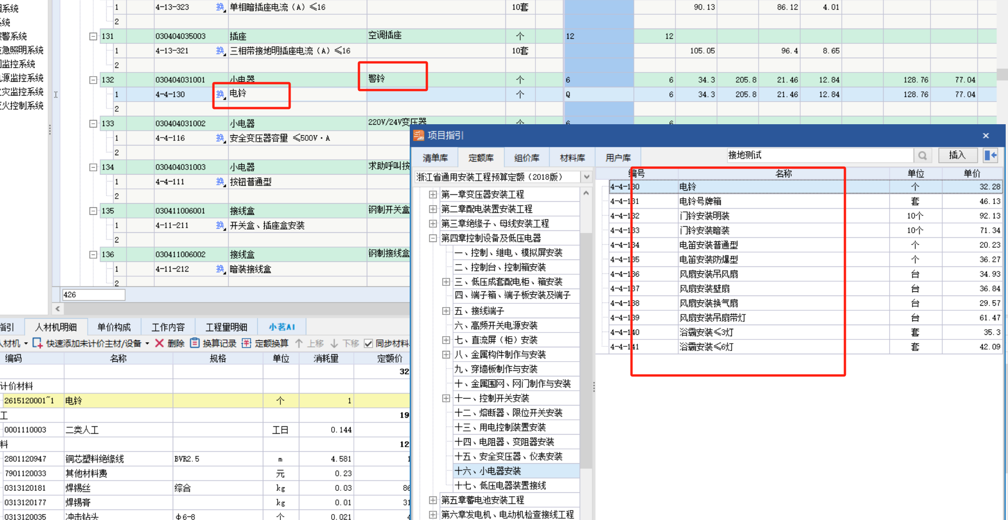The height and width of the screenshot is (520, 1008).
Task: Click the chapter tree vertical scrollbar
Action: [x=586, y=351]
